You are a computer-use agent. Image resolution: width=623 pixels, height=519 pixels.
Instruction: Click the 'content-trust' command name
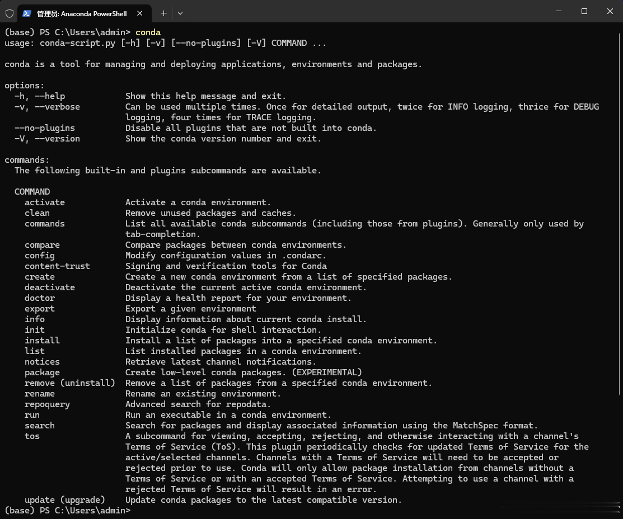[x=57, y=266]
